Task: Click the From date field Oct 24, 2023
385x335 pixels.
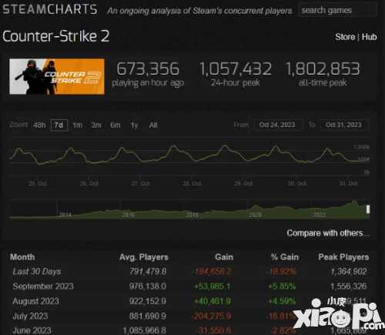Action: [x=278, y=125]
